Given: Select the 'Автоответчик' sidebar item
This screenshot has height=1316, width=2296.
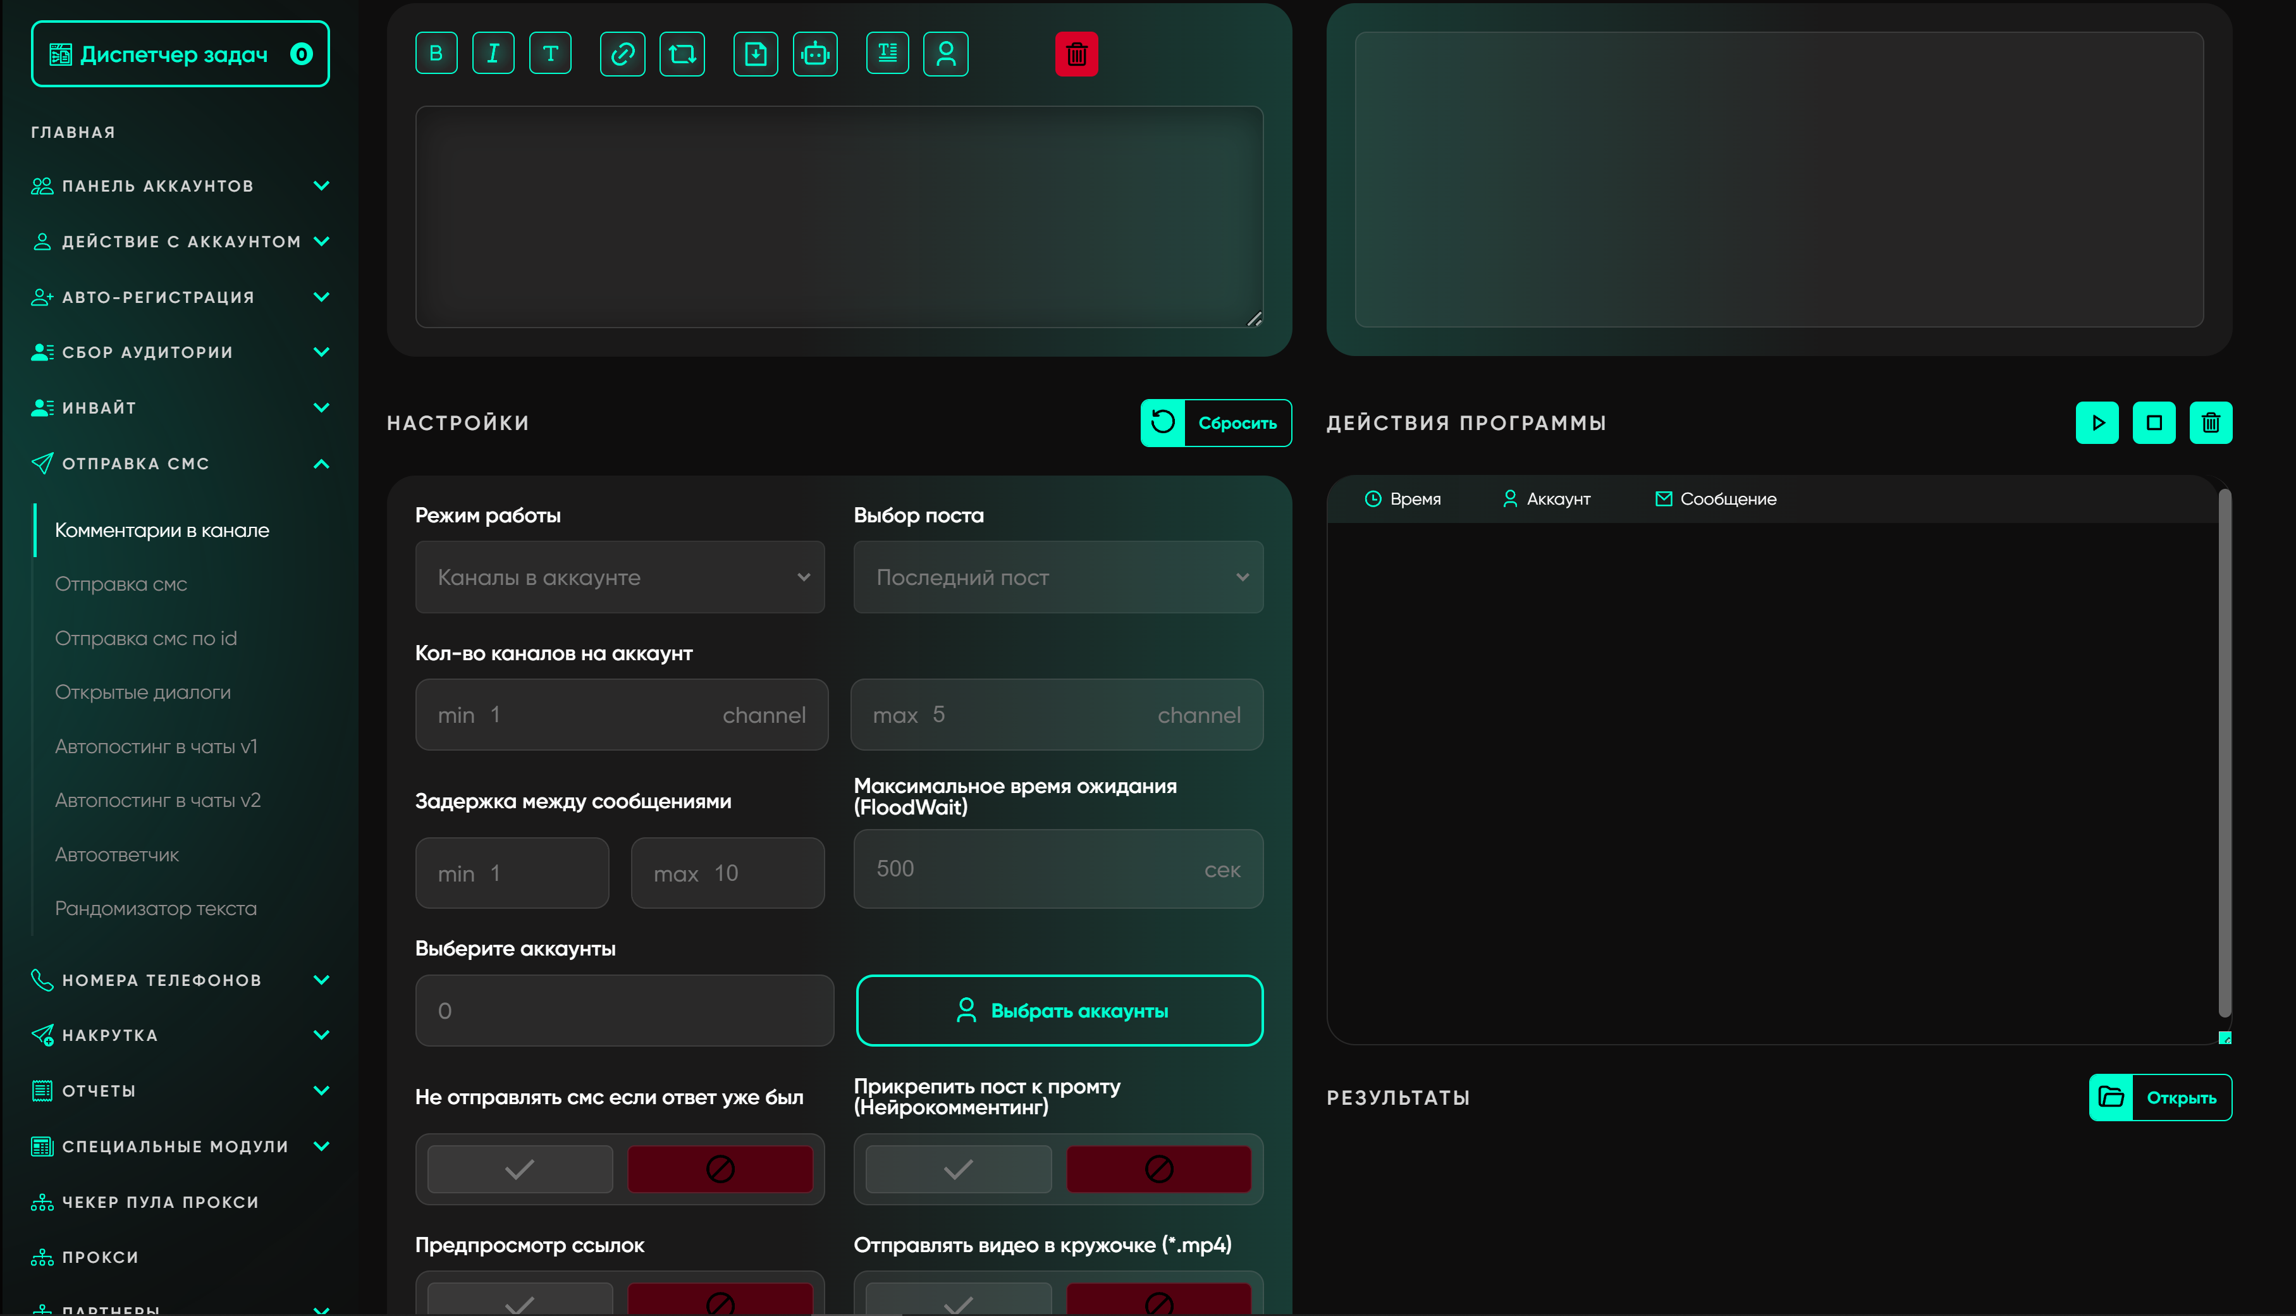Looking at the screenshot, I should point(116,854).
